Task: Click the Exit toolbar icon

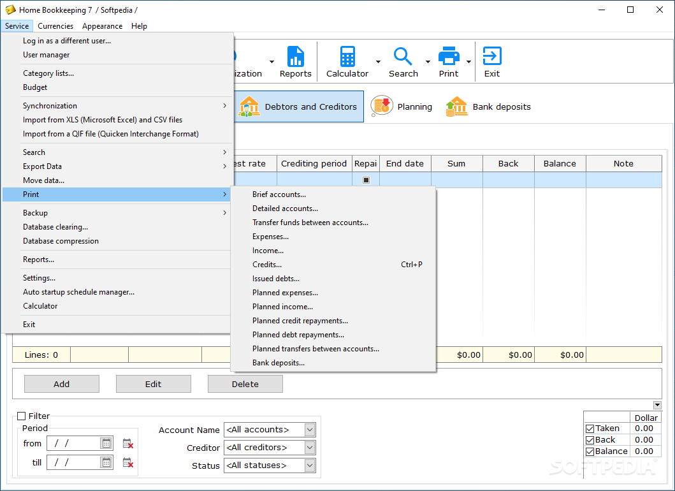Action: coord(491,62)
